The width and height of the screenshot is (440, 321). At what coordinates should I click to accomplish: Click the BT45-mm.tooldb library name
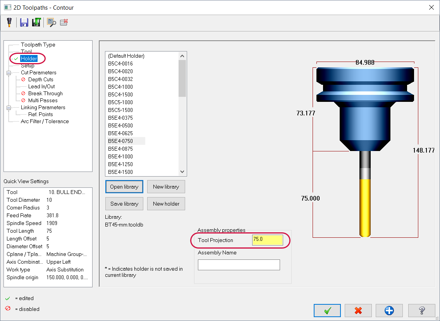[x=124, y=225]
